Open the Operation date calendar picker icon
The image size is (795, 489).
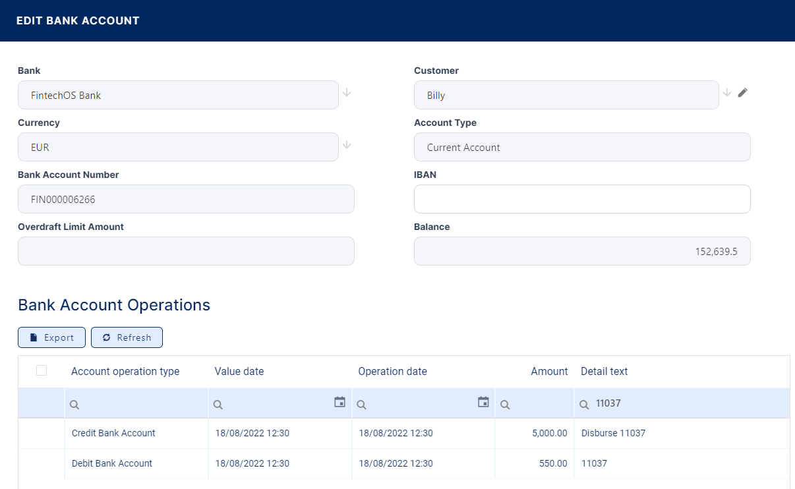[483, 402]
